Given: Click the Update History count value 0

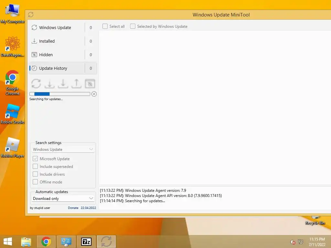Looking at the screenshot, I should [91, 68].
